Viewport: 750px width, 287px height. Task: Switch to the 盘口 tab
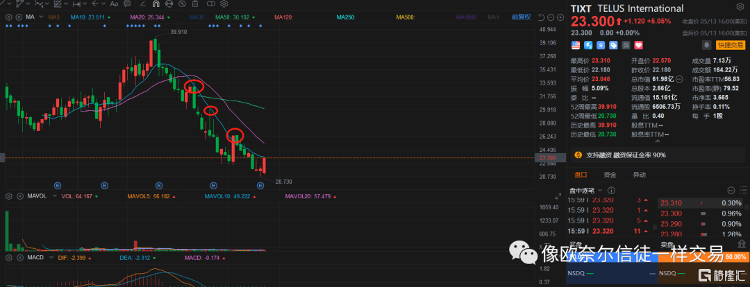(581, 175)
